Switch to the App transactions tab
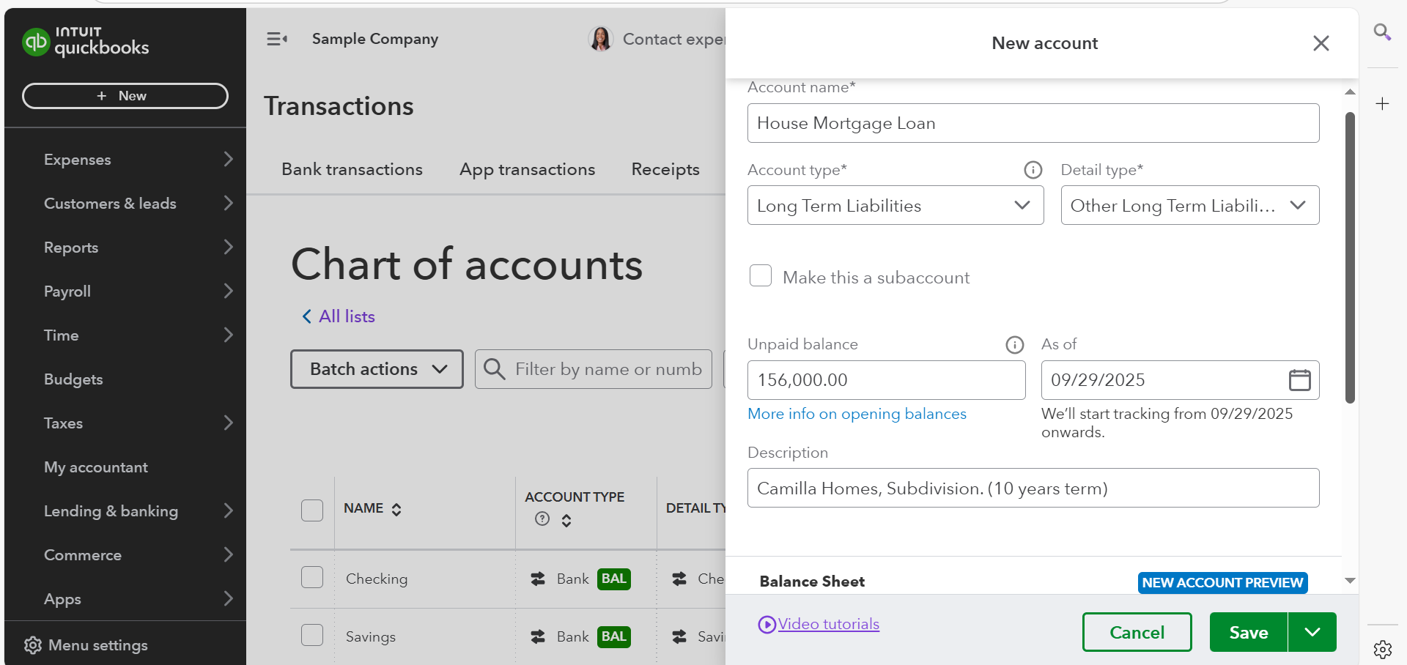 tap(527, 169)
